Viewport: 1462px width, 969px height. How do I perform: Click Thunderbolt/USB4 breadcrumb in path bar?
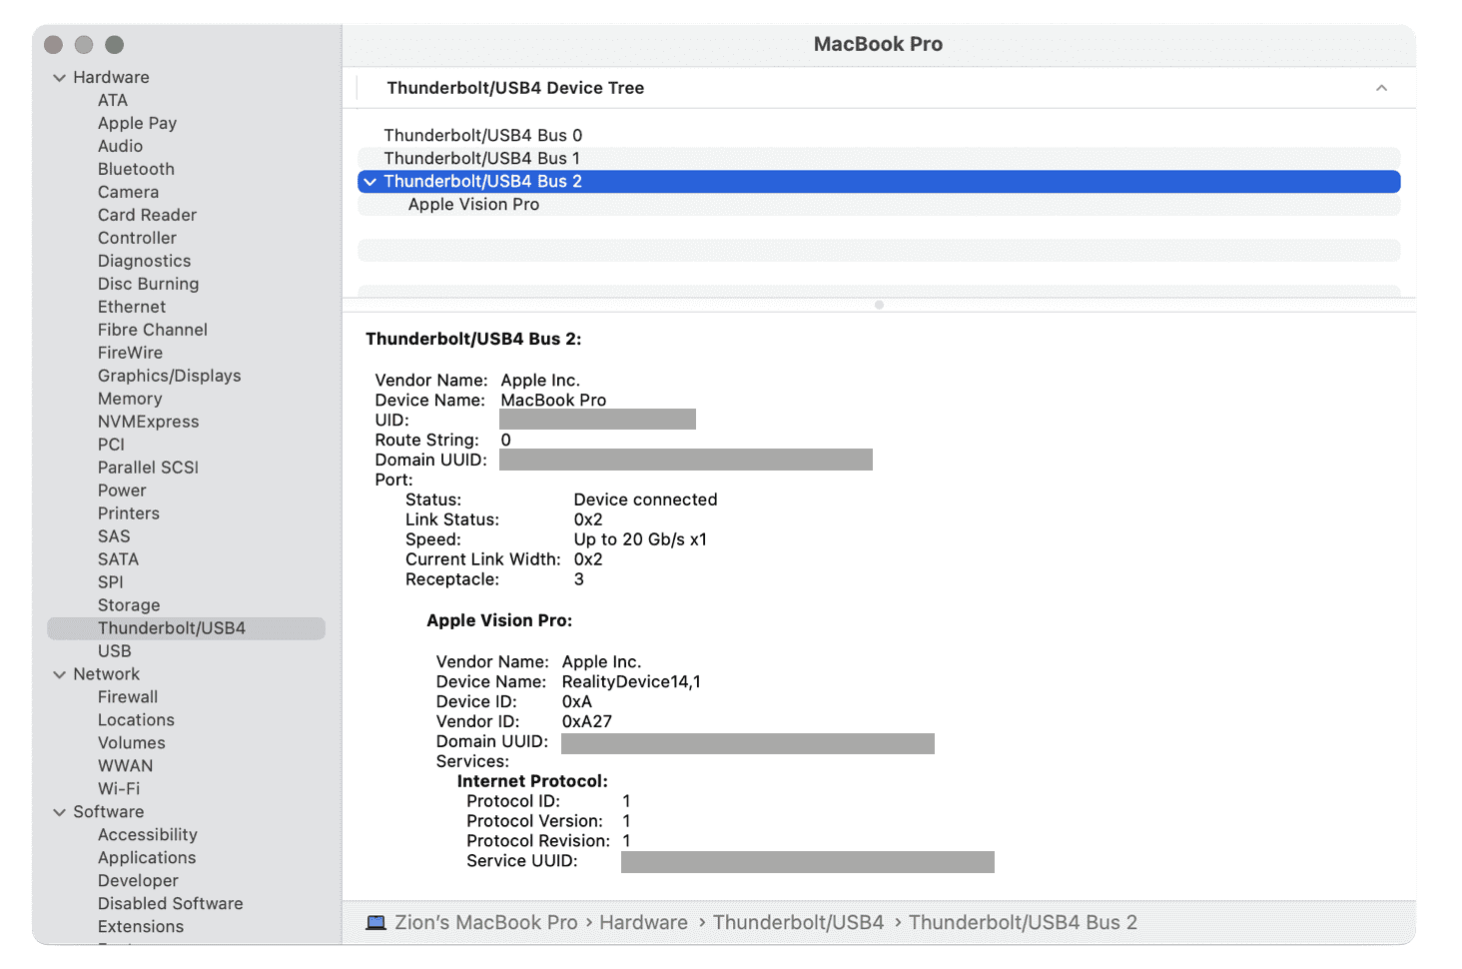tap(798, 923)
